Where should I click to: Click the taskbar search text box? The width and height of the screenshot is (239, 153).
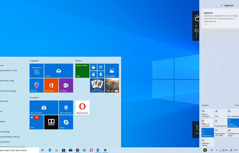tap(20, 150)
